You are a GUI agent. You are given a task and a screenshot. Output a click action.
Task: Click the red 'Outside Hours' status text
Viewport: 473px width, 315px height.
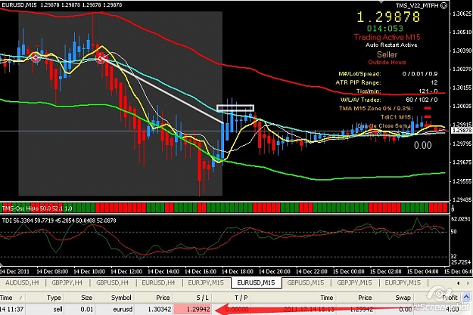pyautogui.click(x=387, y=63)
